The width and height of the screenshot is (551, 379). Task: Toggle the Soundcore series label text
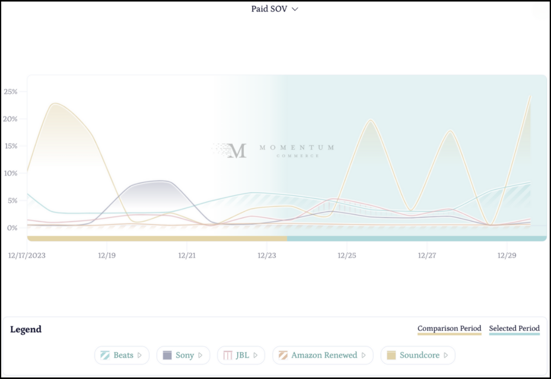click(419, 355)
